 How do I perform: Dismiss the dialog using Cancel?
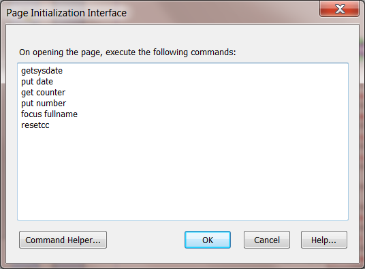267,240
